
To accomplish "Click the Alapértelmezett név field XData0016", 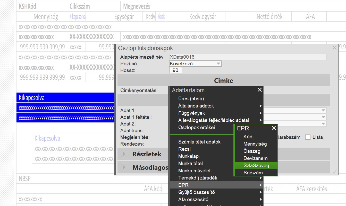I will tap(248, 57).
